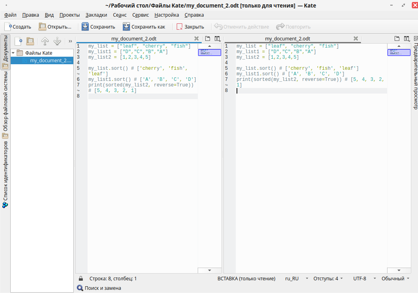Image resolution: width=418 pixels, height=293 pixels.
Task: Click the Открыть open file toolbar icon
Action: point(42,27)
